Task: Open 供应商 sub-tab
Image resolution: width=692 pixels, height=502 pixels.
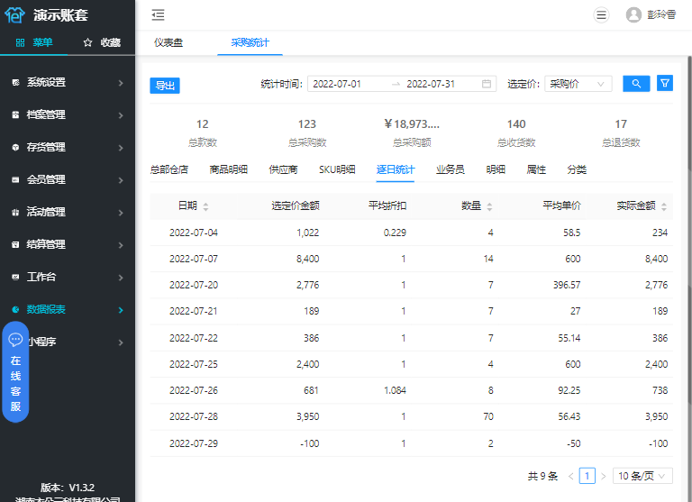Action: [283, 169]
